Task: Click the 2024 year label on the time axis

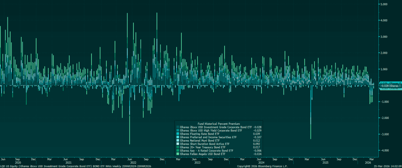Action: click(261, 162)
